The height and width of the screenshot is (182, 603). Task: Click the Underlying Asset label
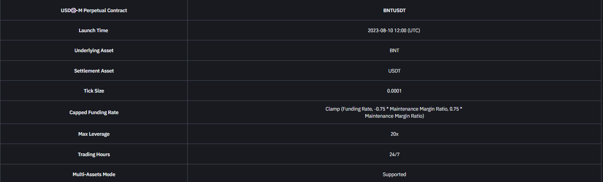(x=94, y=51)
